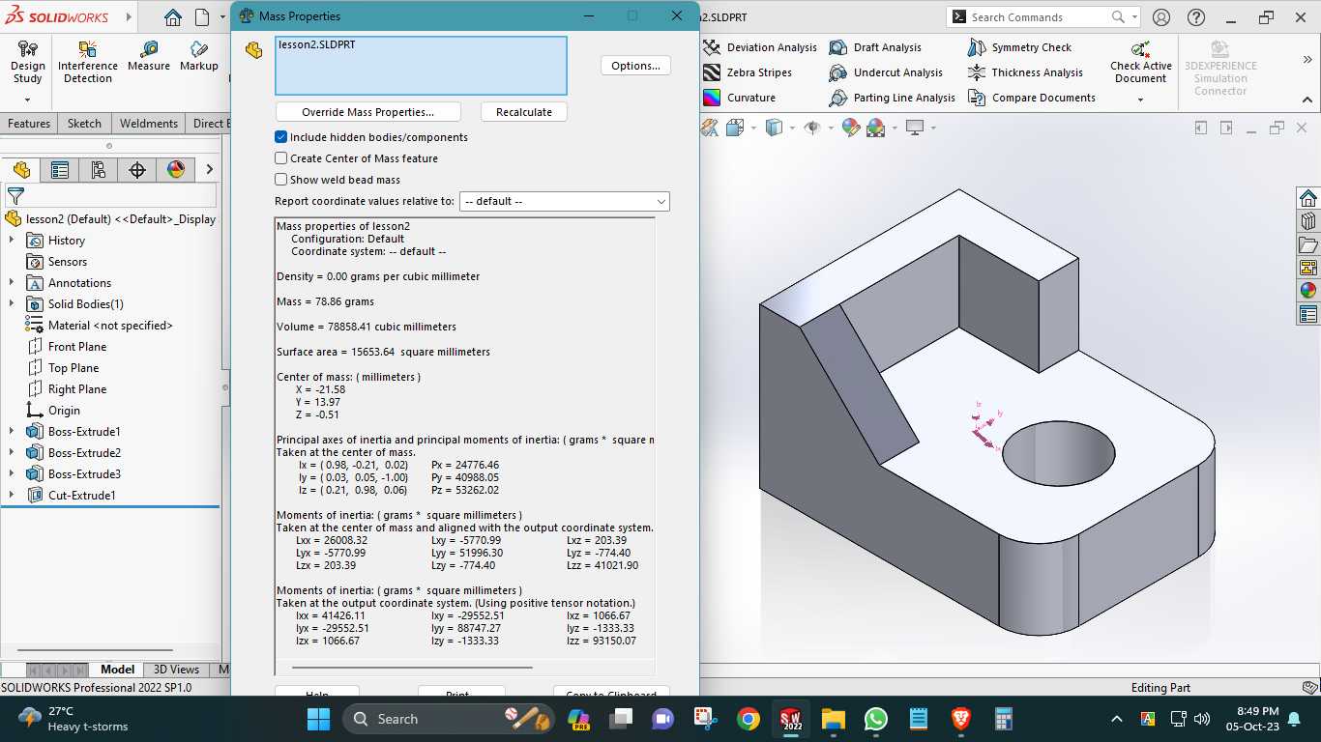Expand more manager tabs with the chevron
Screen dimensions: 1321x742
209,170
